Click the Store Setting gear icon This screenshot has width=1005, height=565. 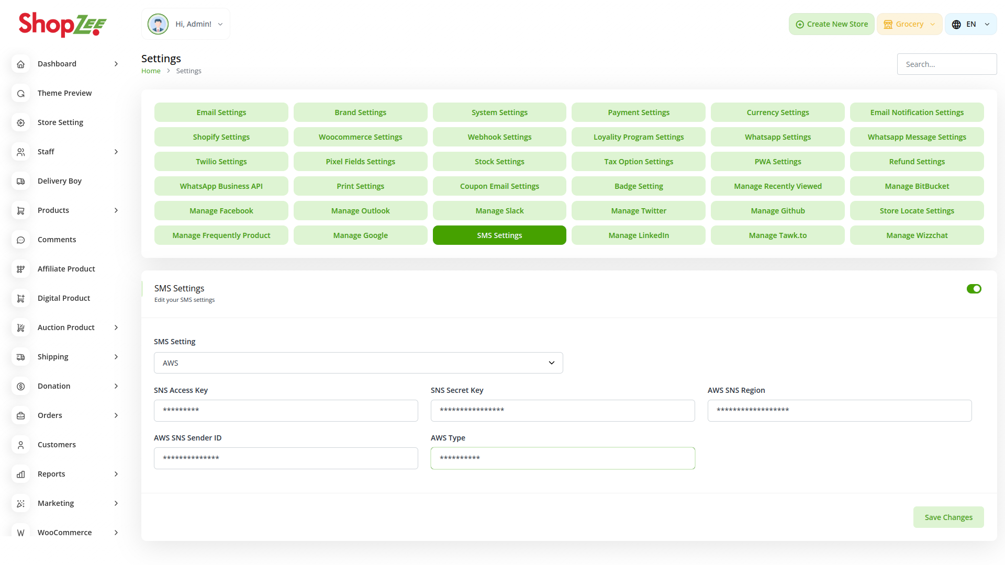(x=21, y=122)
